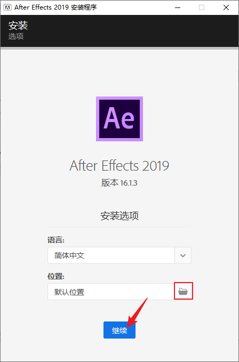Click the maximize window button
The height and width of the screenshot is (362, 239).
[202, 7]
